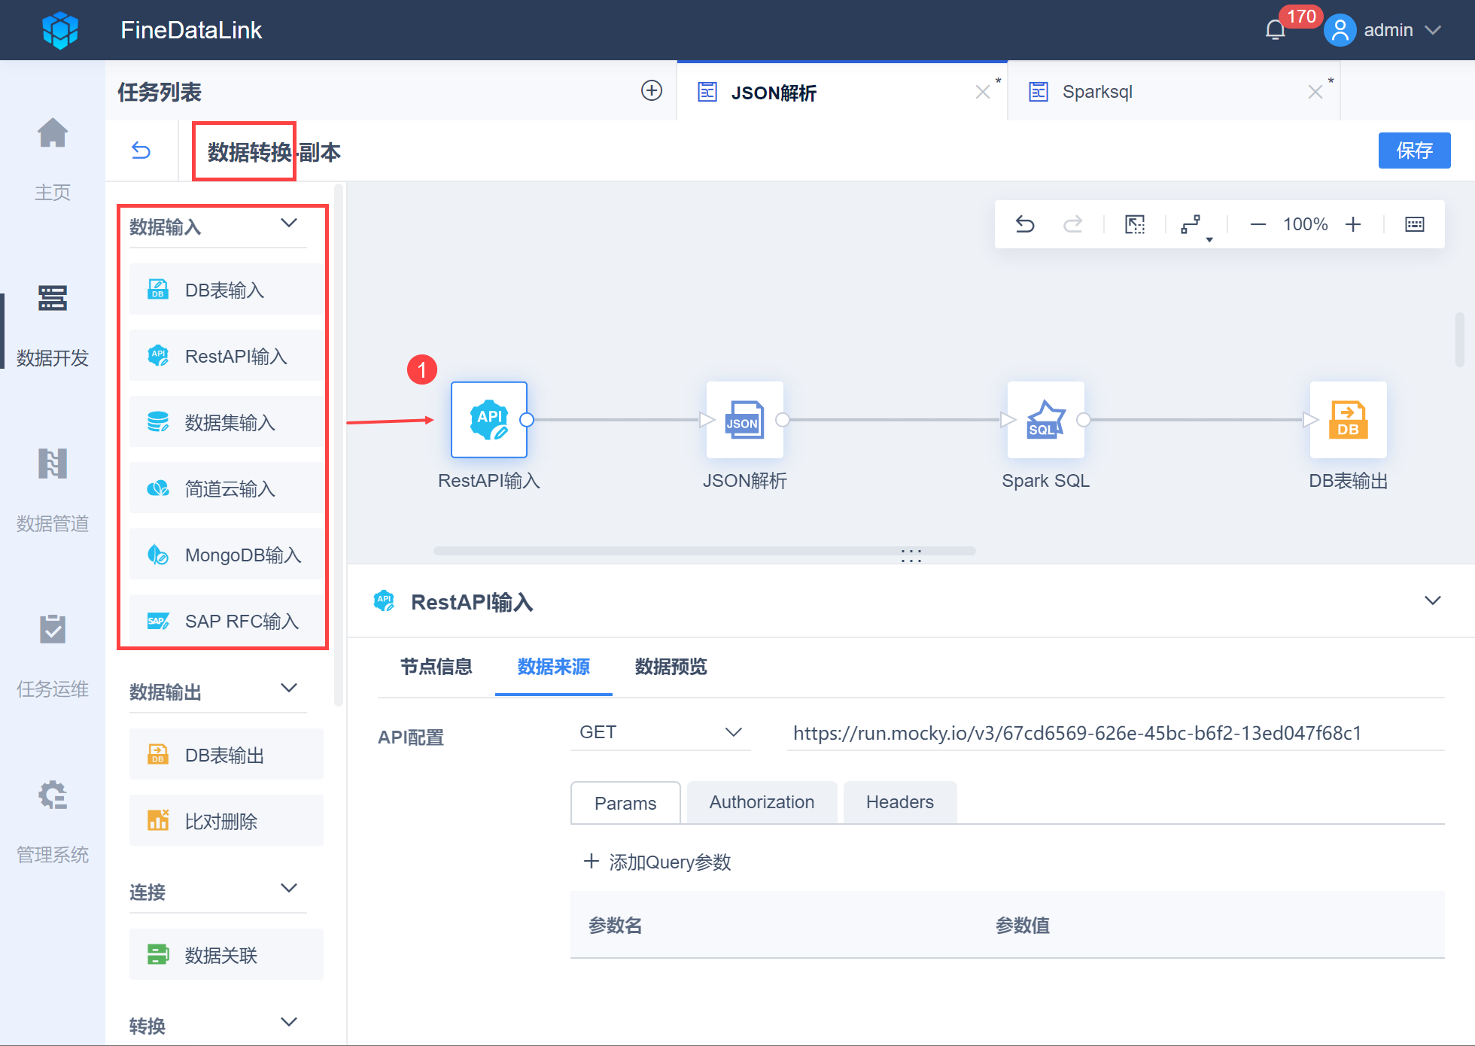The width and height of the screenshot is (1475, 1046).
Task: Select the Spark SQL node icon
Action: pyautogui.click(x=1045, y=420)
